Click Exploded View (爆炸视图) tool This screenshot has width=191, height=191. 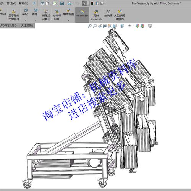pos(68,12)
